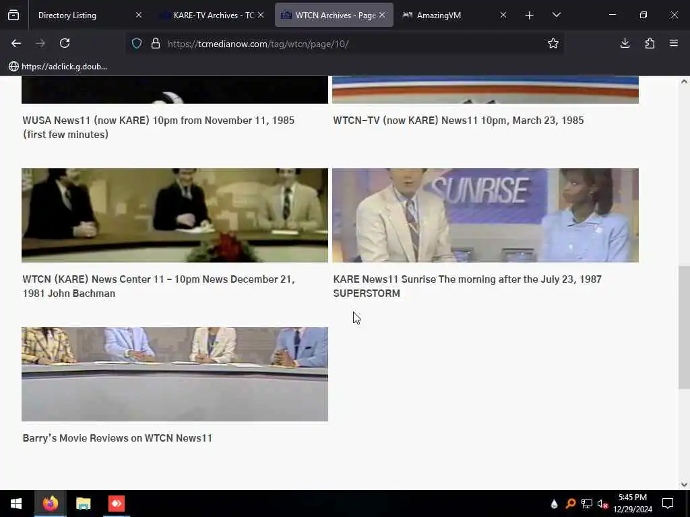Open a new tab with plus

coord(530,15)
